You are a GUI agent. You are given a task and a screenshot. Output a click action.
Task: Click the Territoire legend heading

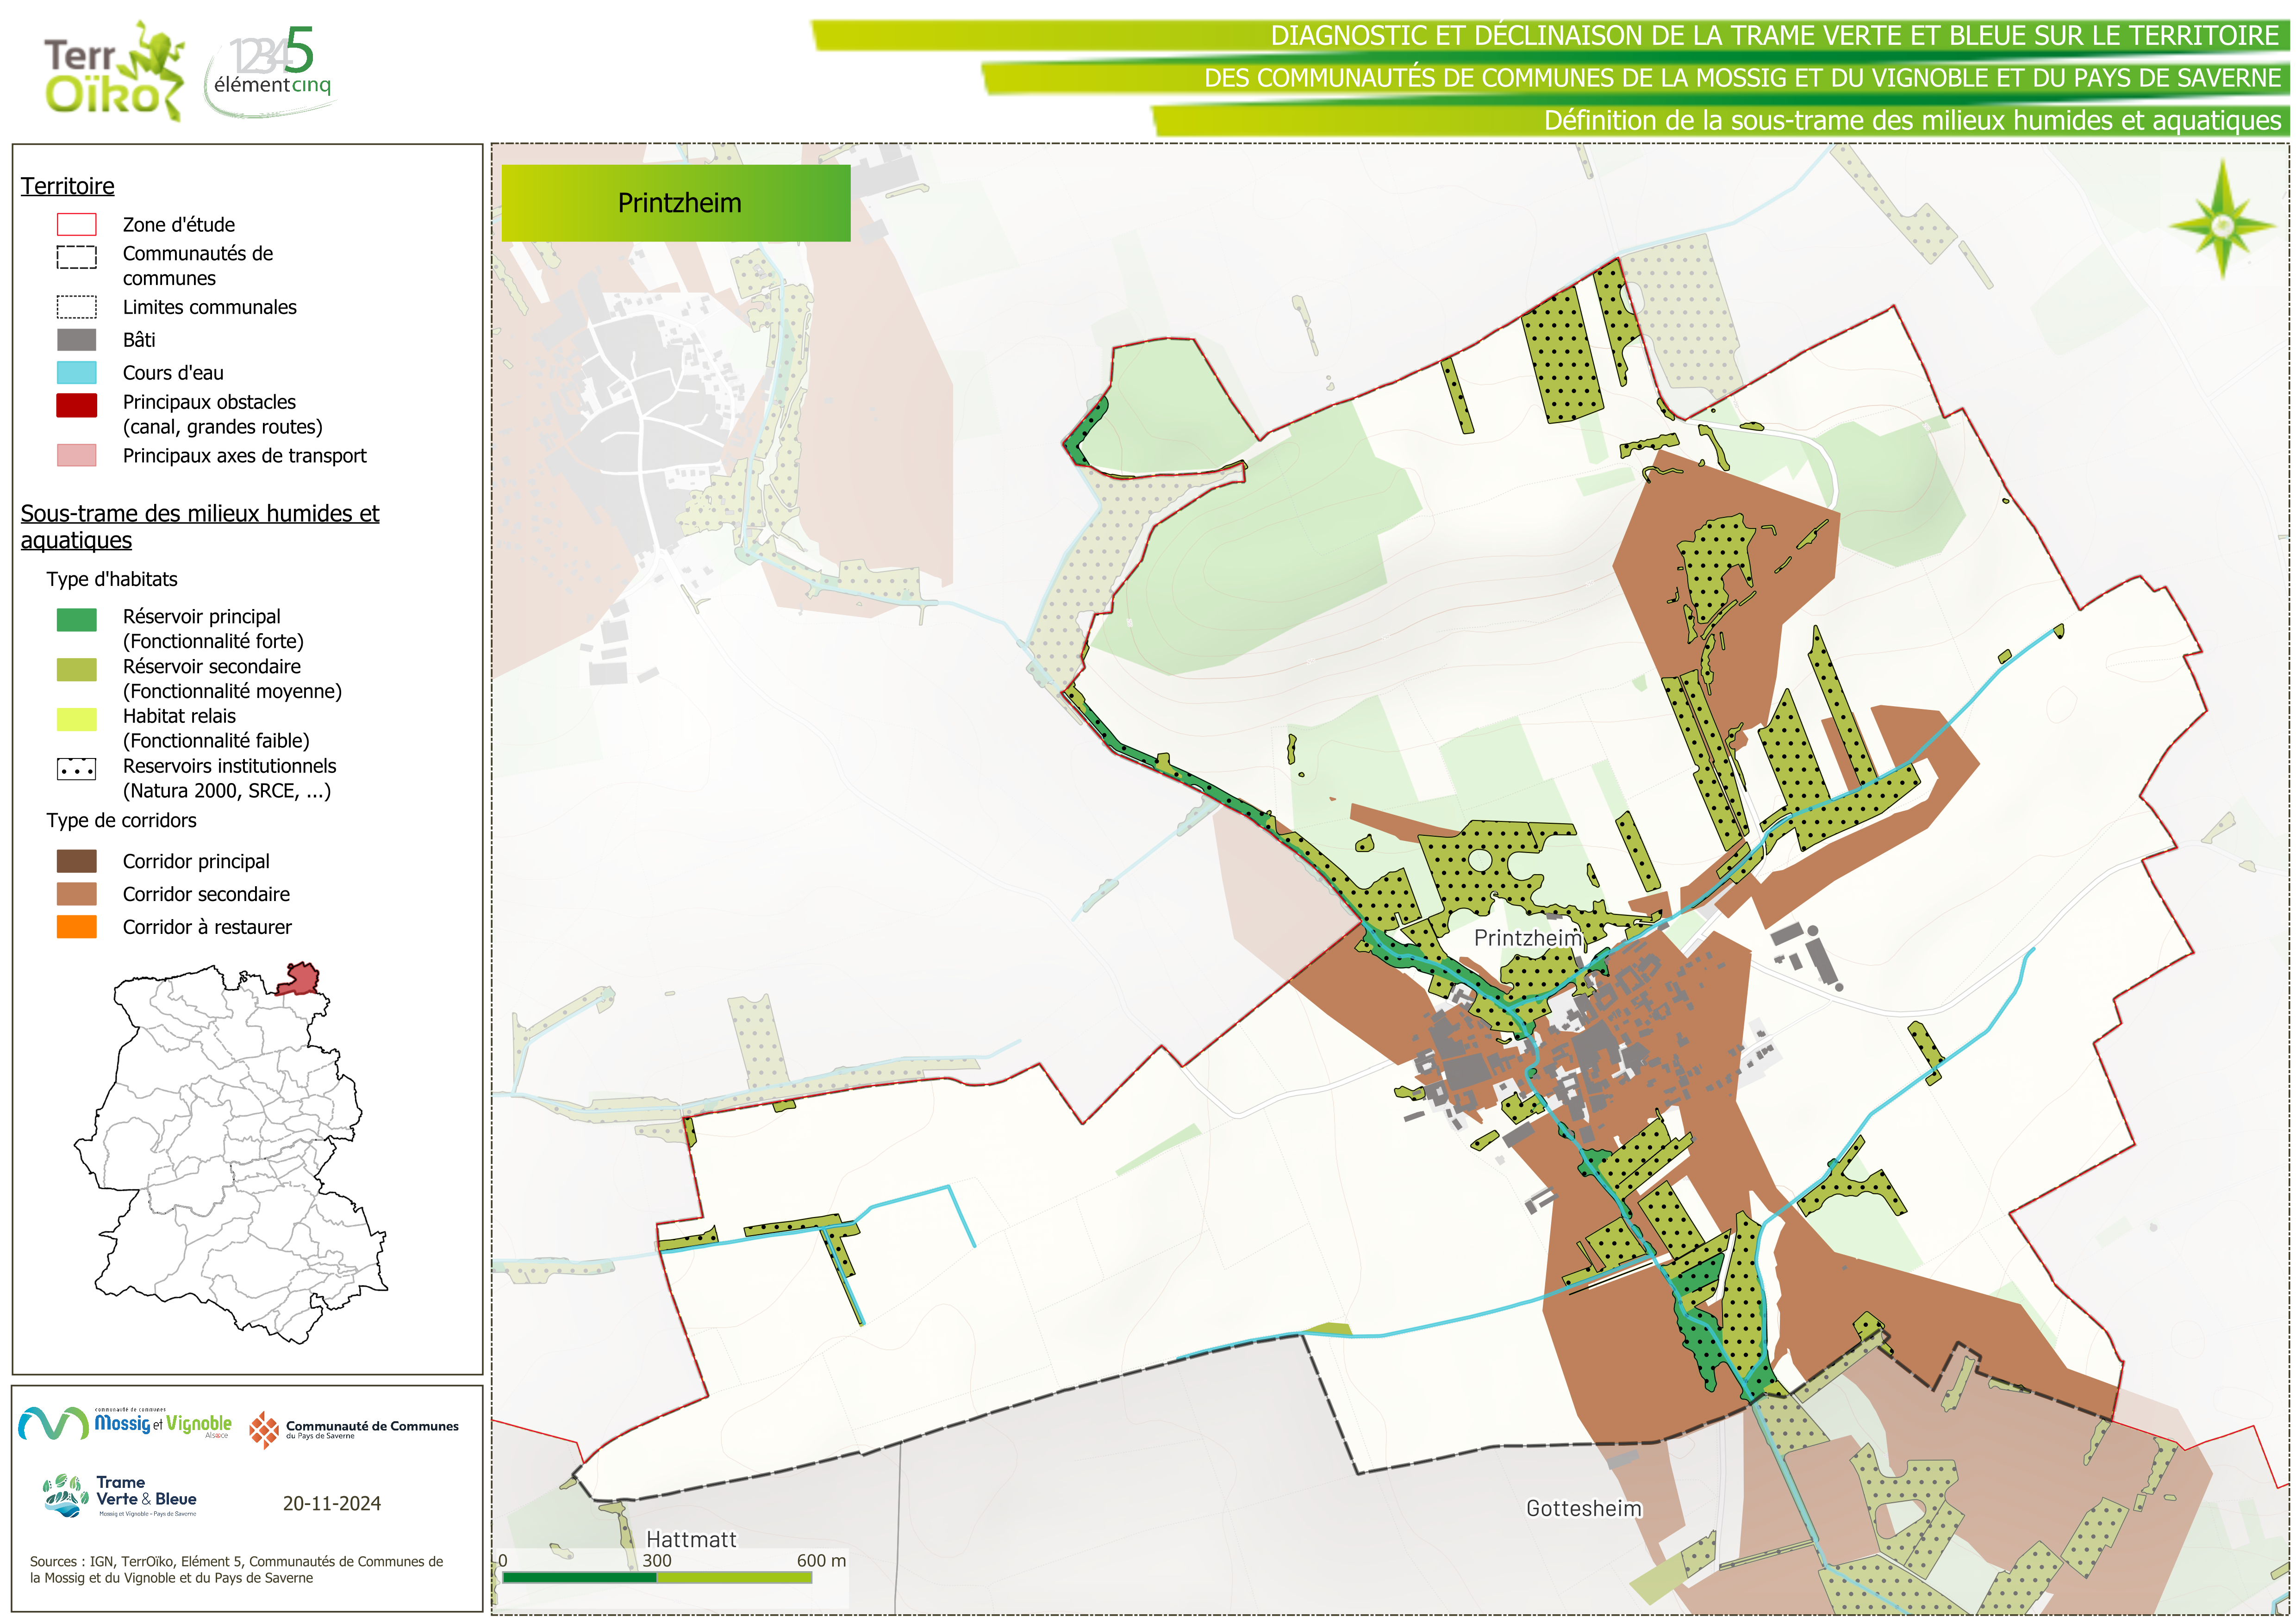(68, 186)
